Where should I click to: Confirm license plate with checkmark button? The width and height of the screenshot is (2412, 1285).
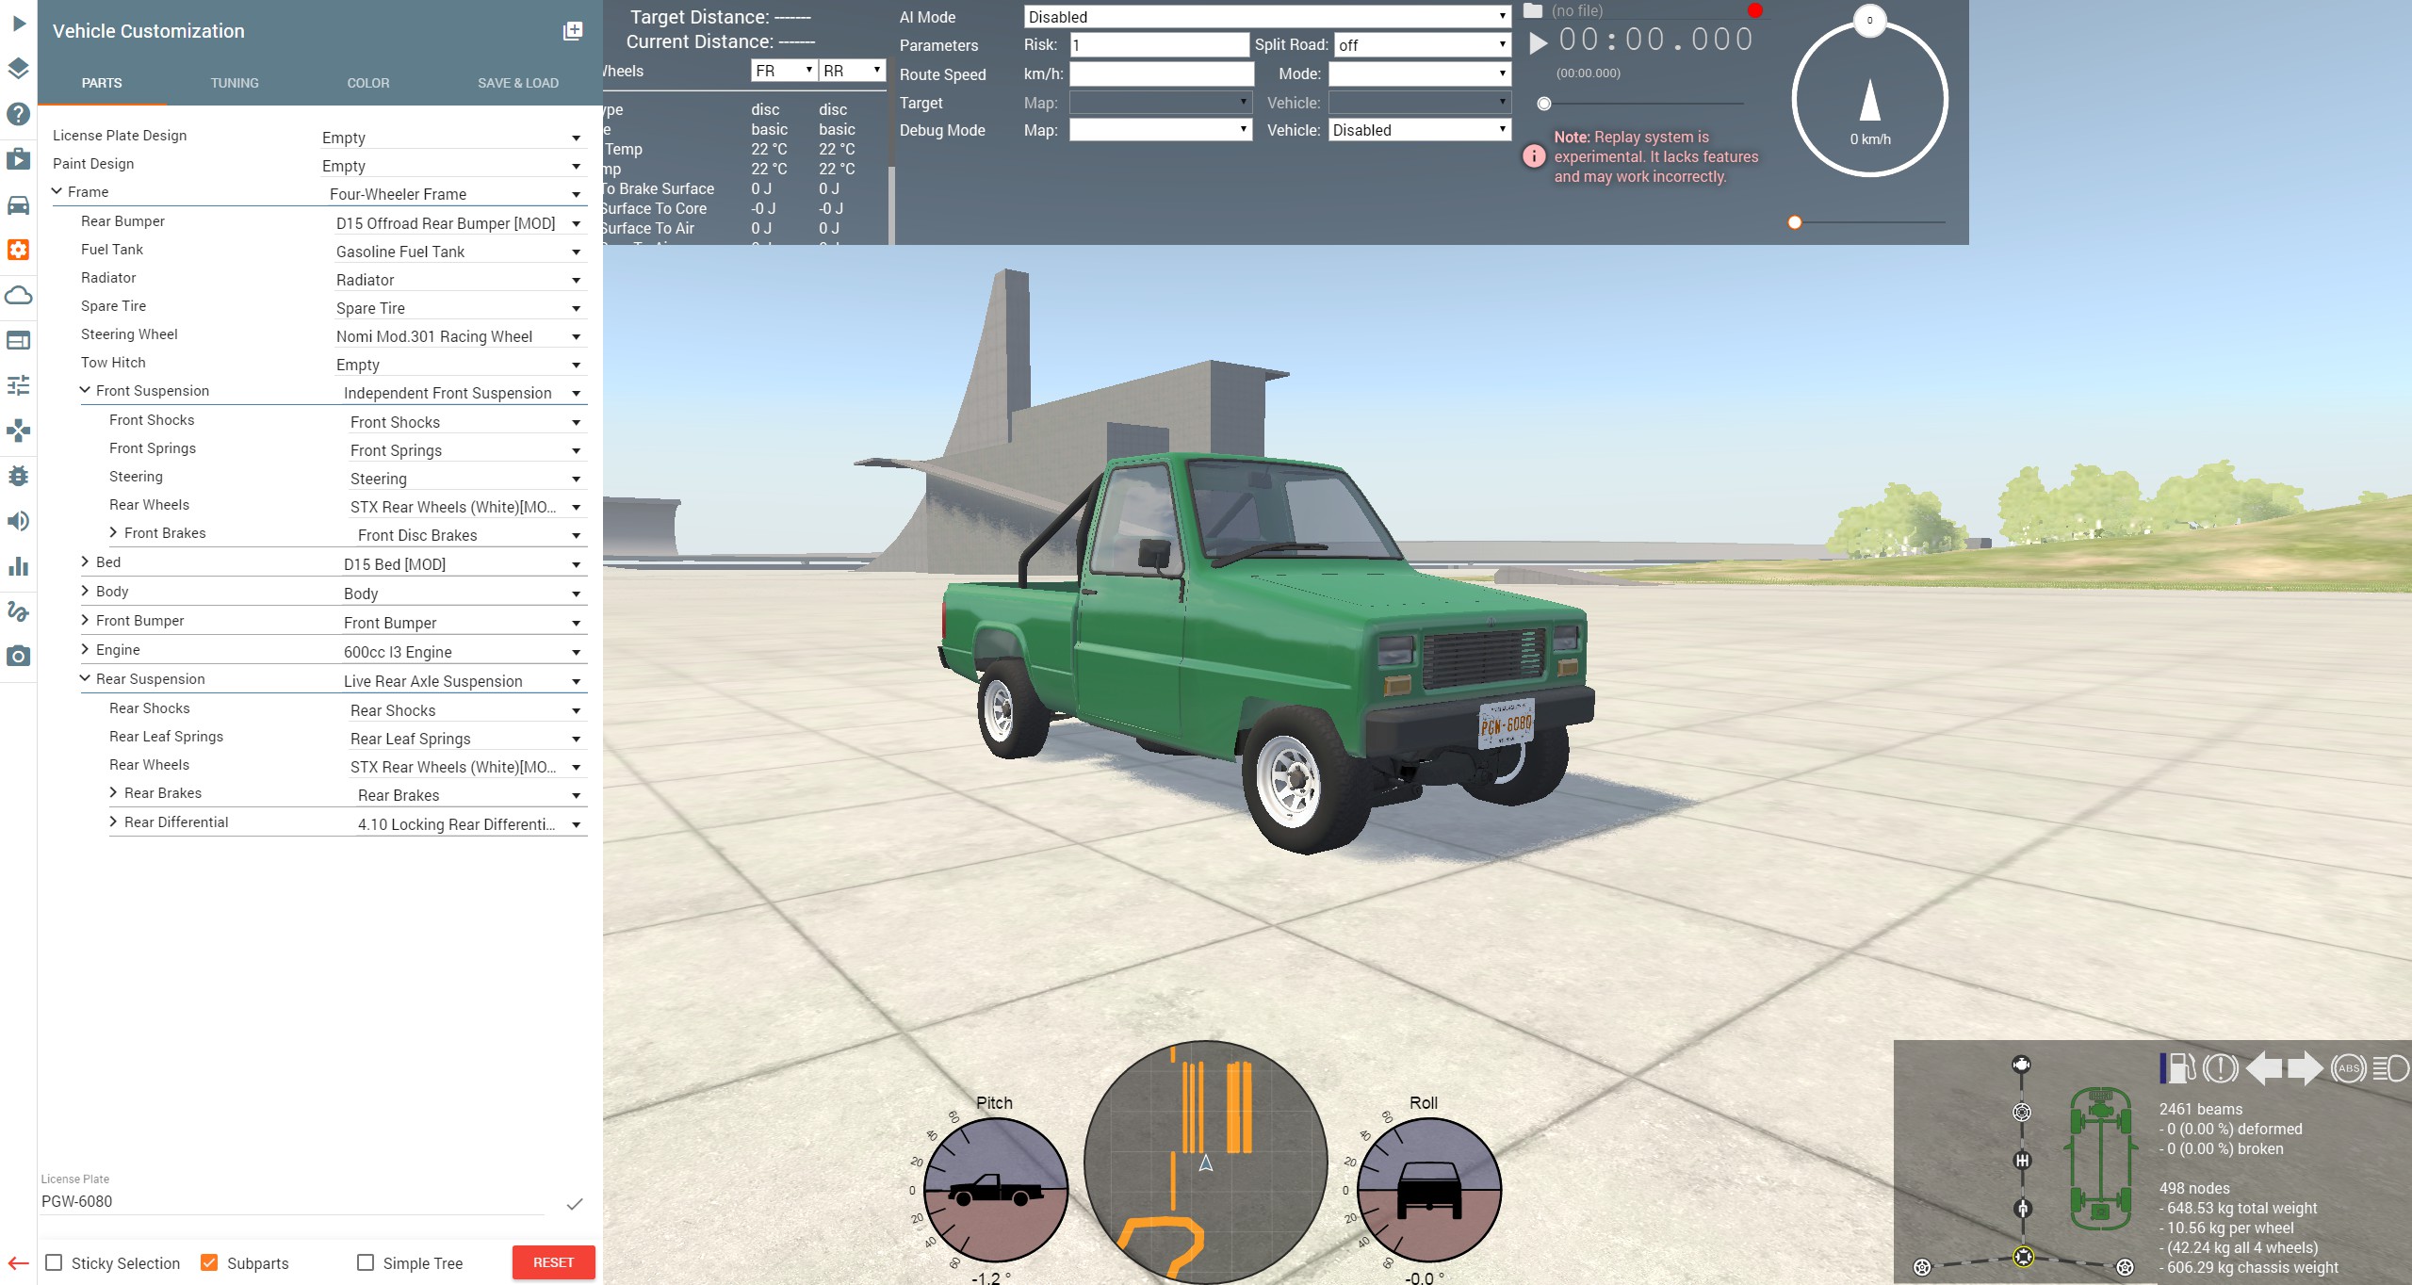(574, 1203)
